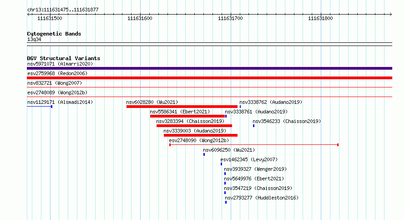The width and height of the screenshot is (405, 220).
Task: Click ruler position 111631500
Action: click(x=50, y=18)
